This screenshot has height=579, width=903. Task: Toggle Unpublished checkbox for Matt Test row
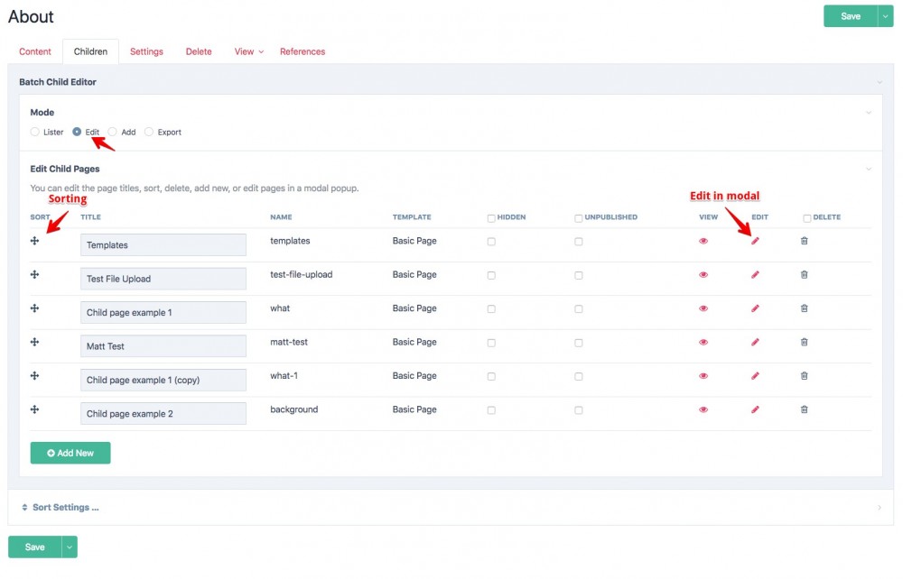coord(579,343)
